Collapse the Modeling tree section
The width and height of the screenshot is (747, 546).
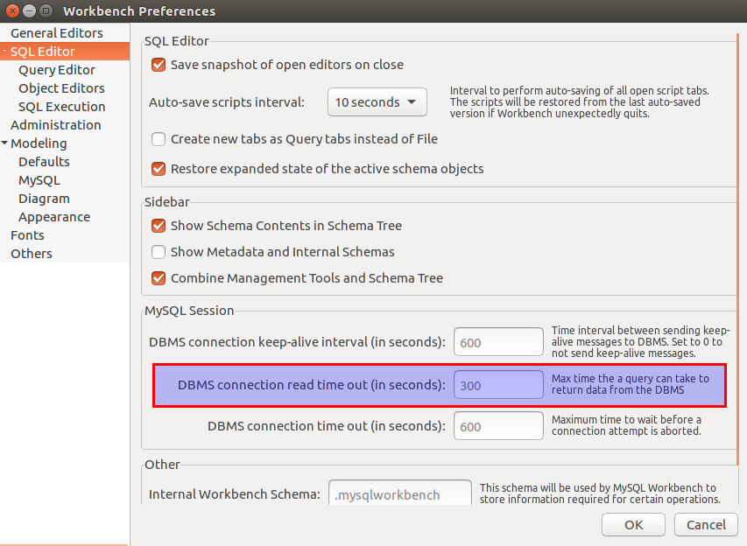tap(5, 143)
